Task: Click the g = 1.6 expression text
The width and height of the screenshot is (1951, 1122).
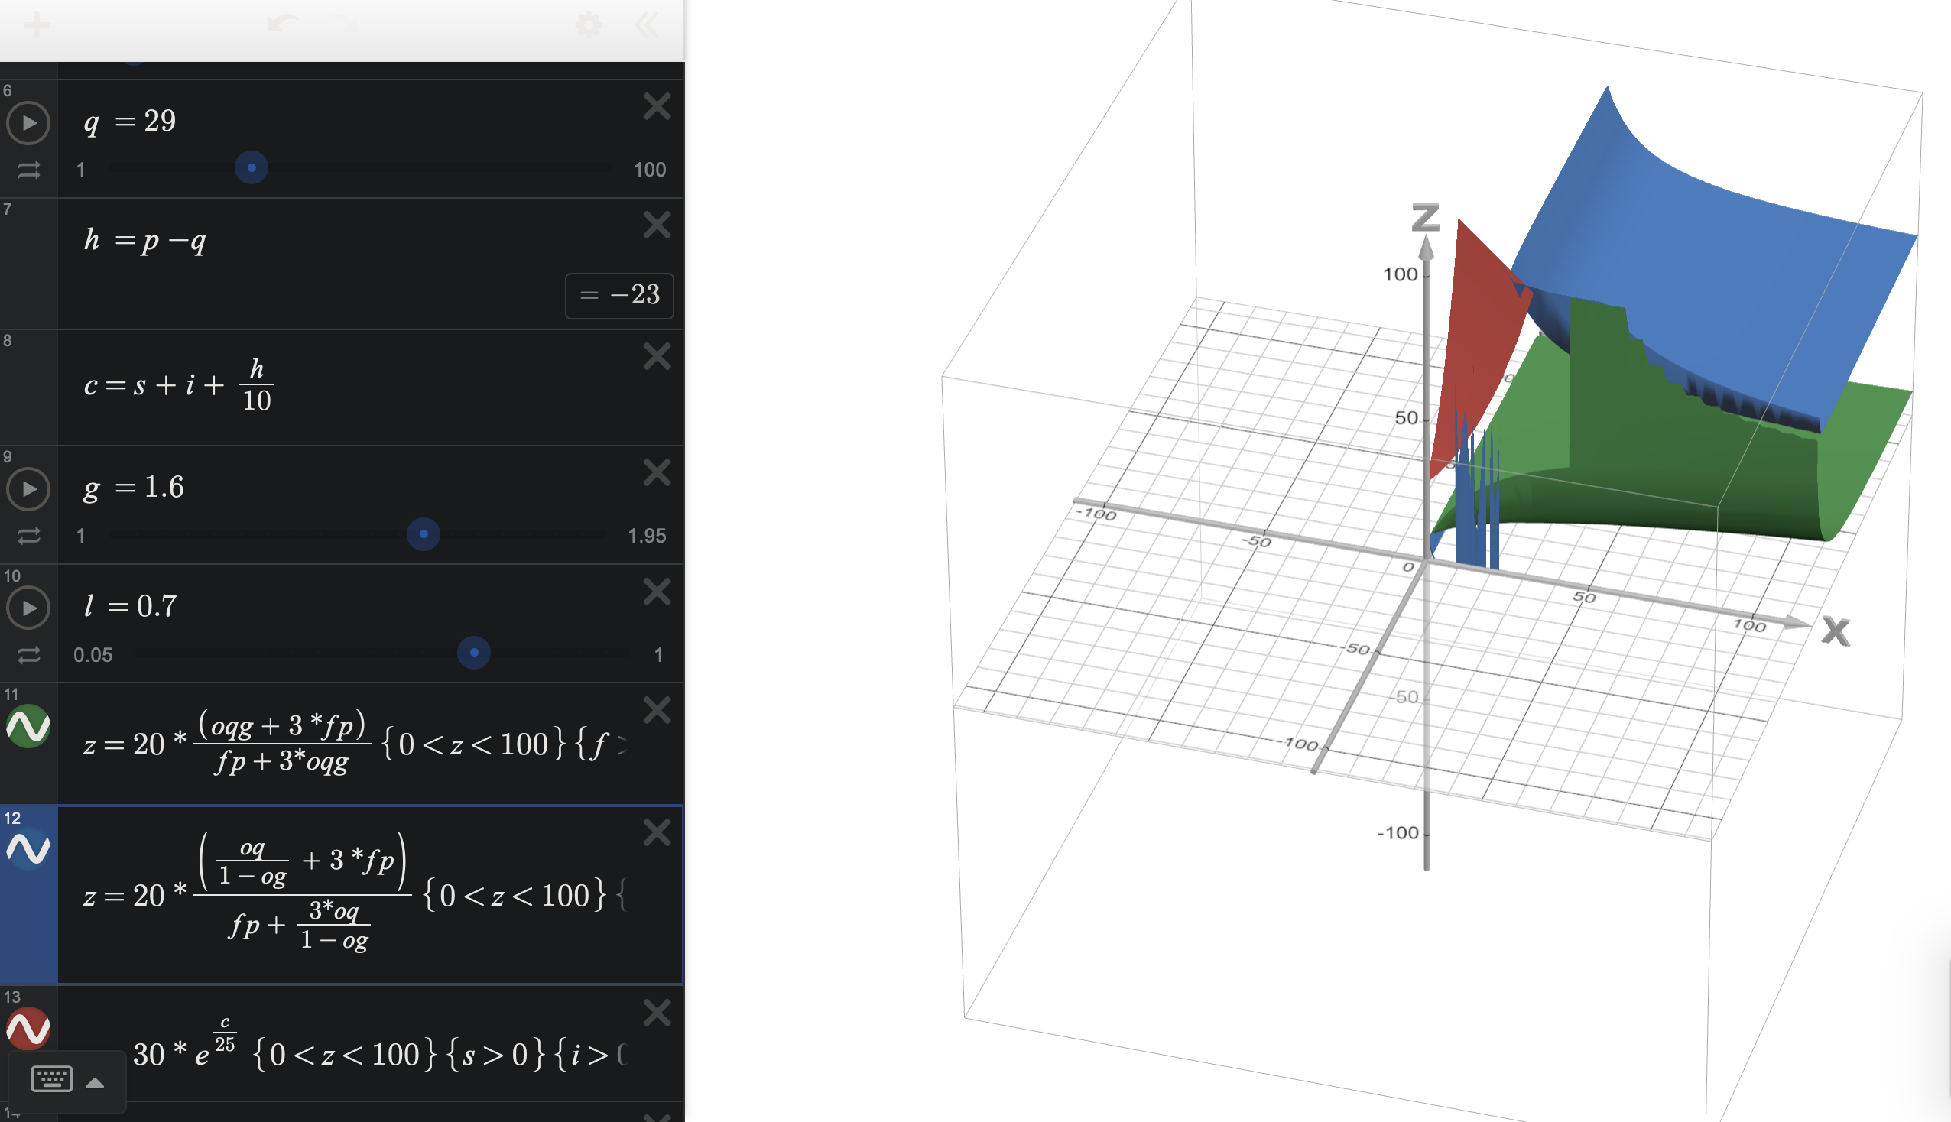Action: point(133,487)
